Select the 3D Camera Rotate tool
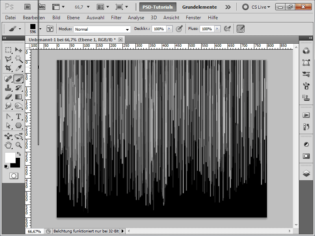This screenshot has height=236, width=315. point(19,136)
